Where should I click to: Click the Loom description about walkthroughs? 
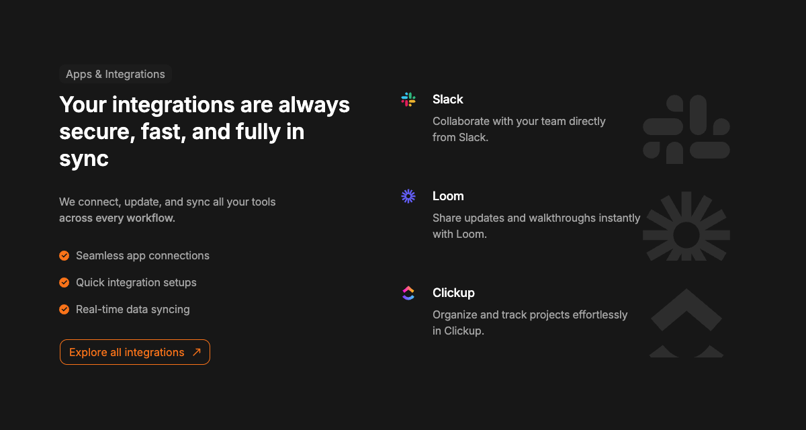point(537,226)
